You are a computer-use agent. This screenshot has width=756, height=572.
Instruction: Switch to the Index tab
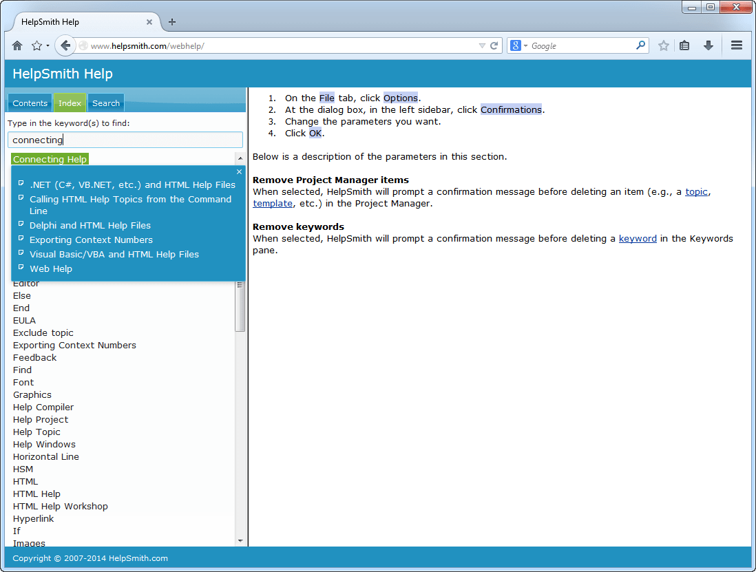70,103
